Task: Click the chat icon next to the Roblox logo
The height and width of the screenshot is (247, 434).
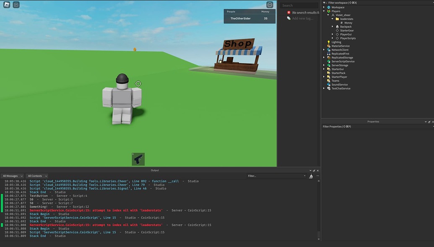Action: click(16, 5)
